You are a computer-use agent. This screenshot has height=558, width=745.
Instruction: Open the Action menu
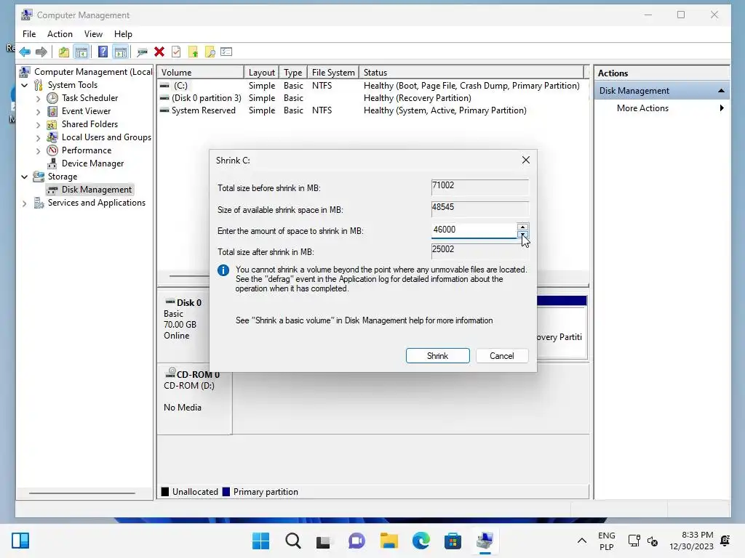(x=60, y=34)
